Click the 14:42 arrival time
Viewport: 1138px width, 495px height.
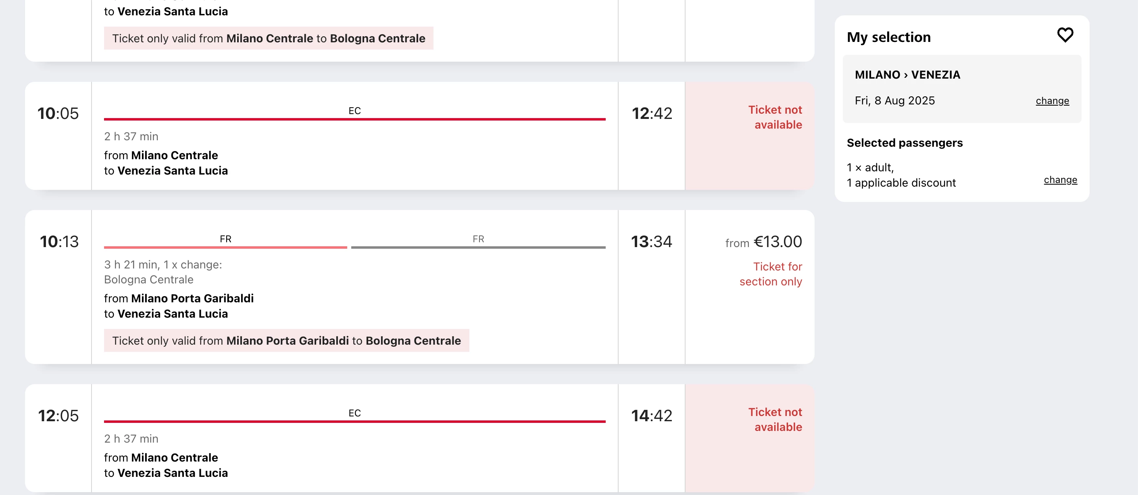(x=651, y=416)
